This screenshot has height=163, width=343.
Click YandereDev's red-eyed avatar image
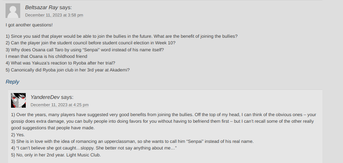18,100
